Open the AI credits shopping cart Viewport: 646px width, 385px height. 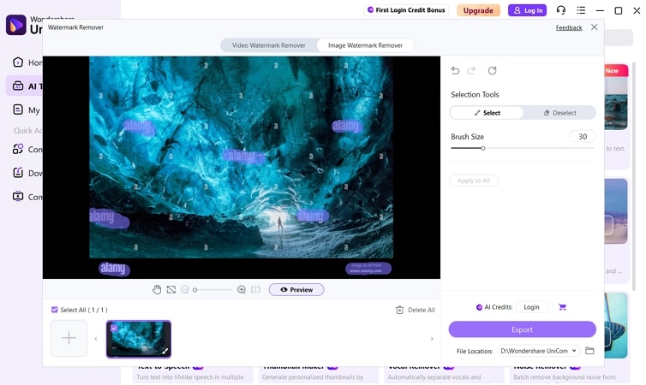pyautogui.click(x=562, y=307)
